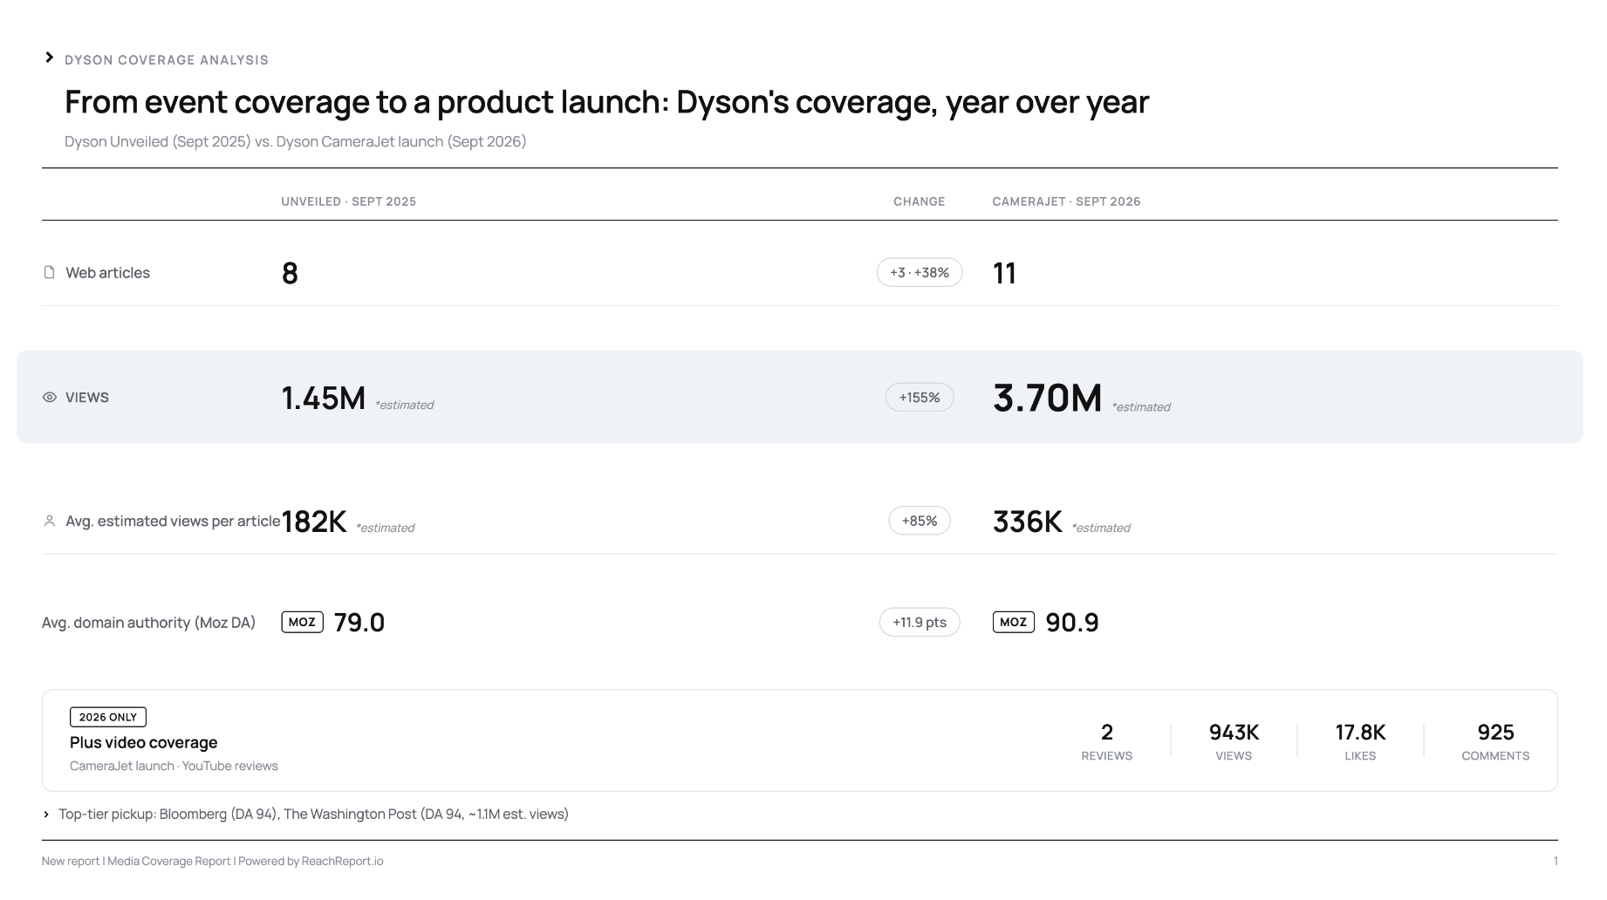
Task: Click 'CameraJet launch · YouTube reviews' caption
Action: 174,767
